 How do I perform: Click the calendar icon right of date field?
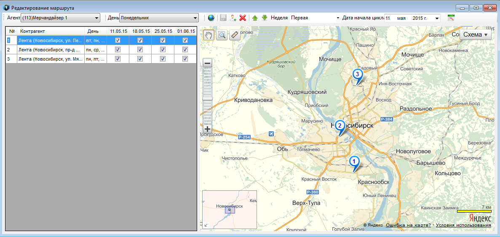click(451, 18)
